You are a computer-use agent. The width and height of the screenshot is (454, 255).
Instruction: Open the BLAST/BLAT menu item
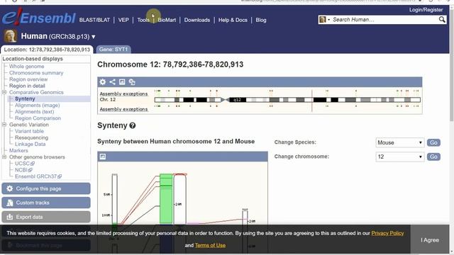tap(94, 20)
